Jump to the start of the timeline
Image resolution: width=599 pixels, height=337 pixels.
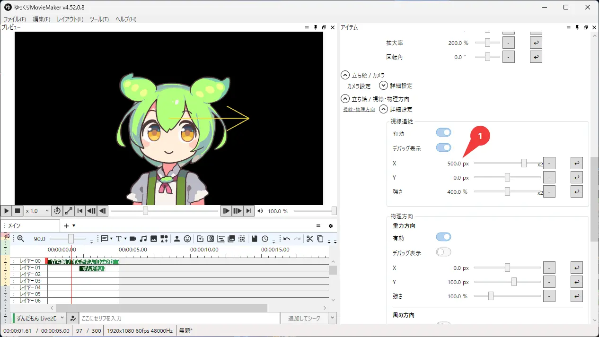(x=80, y=211)
